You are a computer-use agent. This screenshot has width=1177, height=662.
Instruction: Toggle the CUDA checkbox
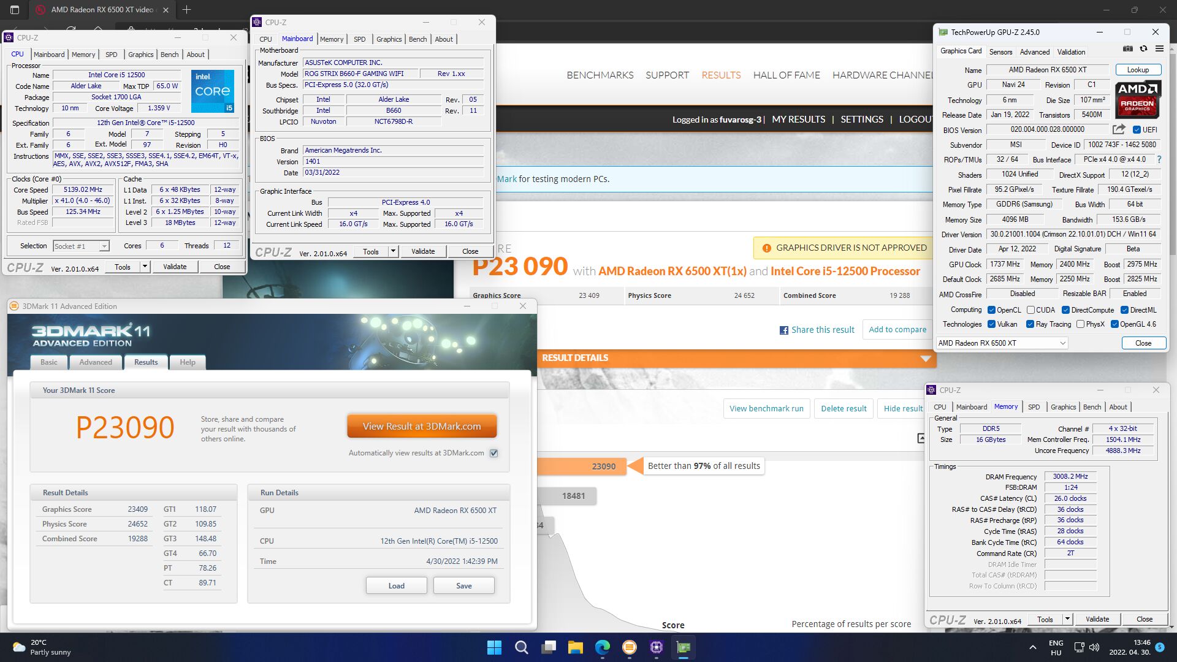(x=1031, y=310)
